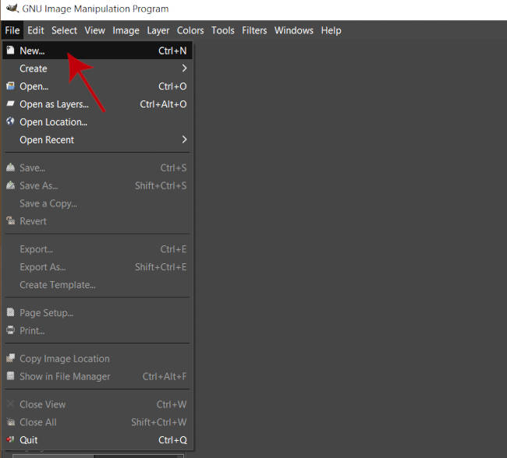The image size is (507, 458).
Task: Open the Filters menu
Action: (254, 30)
